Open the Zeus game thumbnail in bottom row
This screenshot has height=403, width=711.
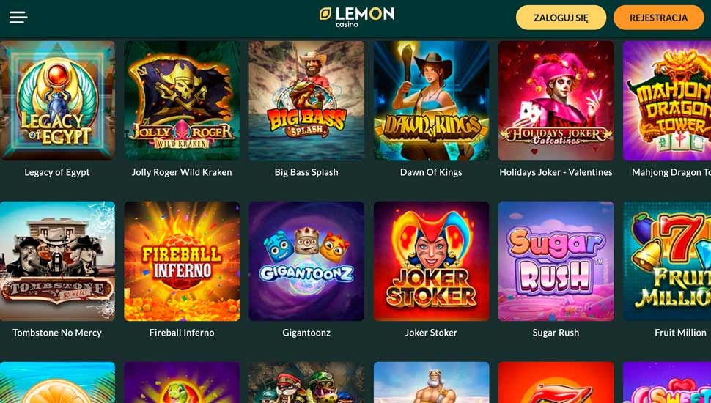(x=431, y=382)
